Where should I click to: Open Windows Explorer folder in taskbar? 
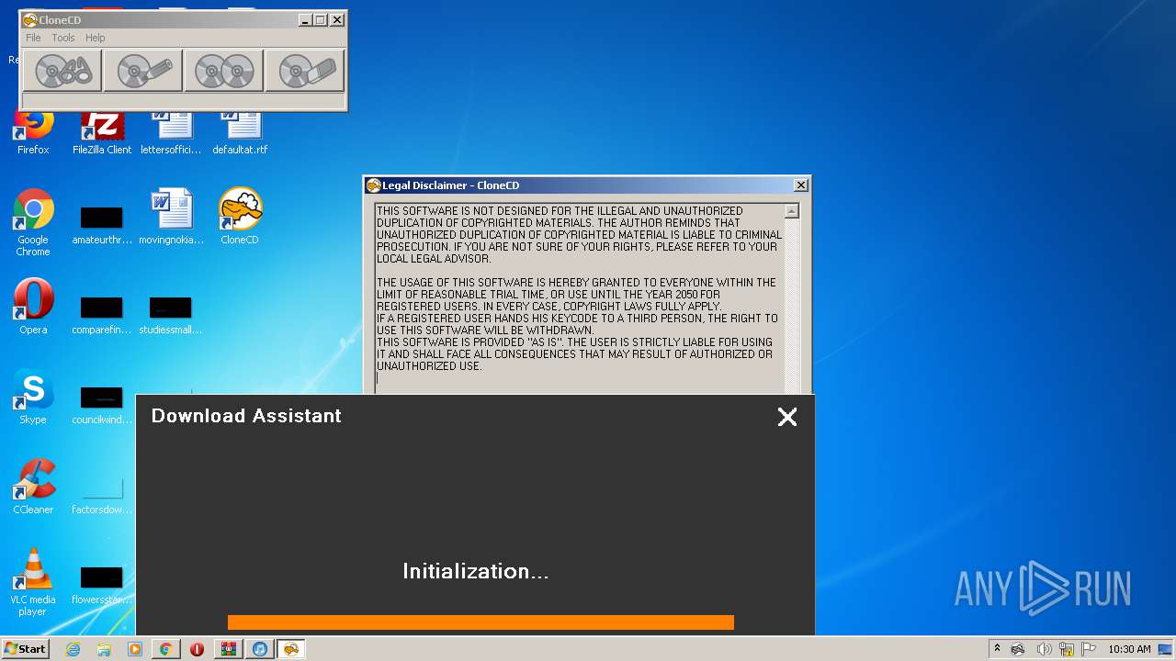tap(104, 649)
